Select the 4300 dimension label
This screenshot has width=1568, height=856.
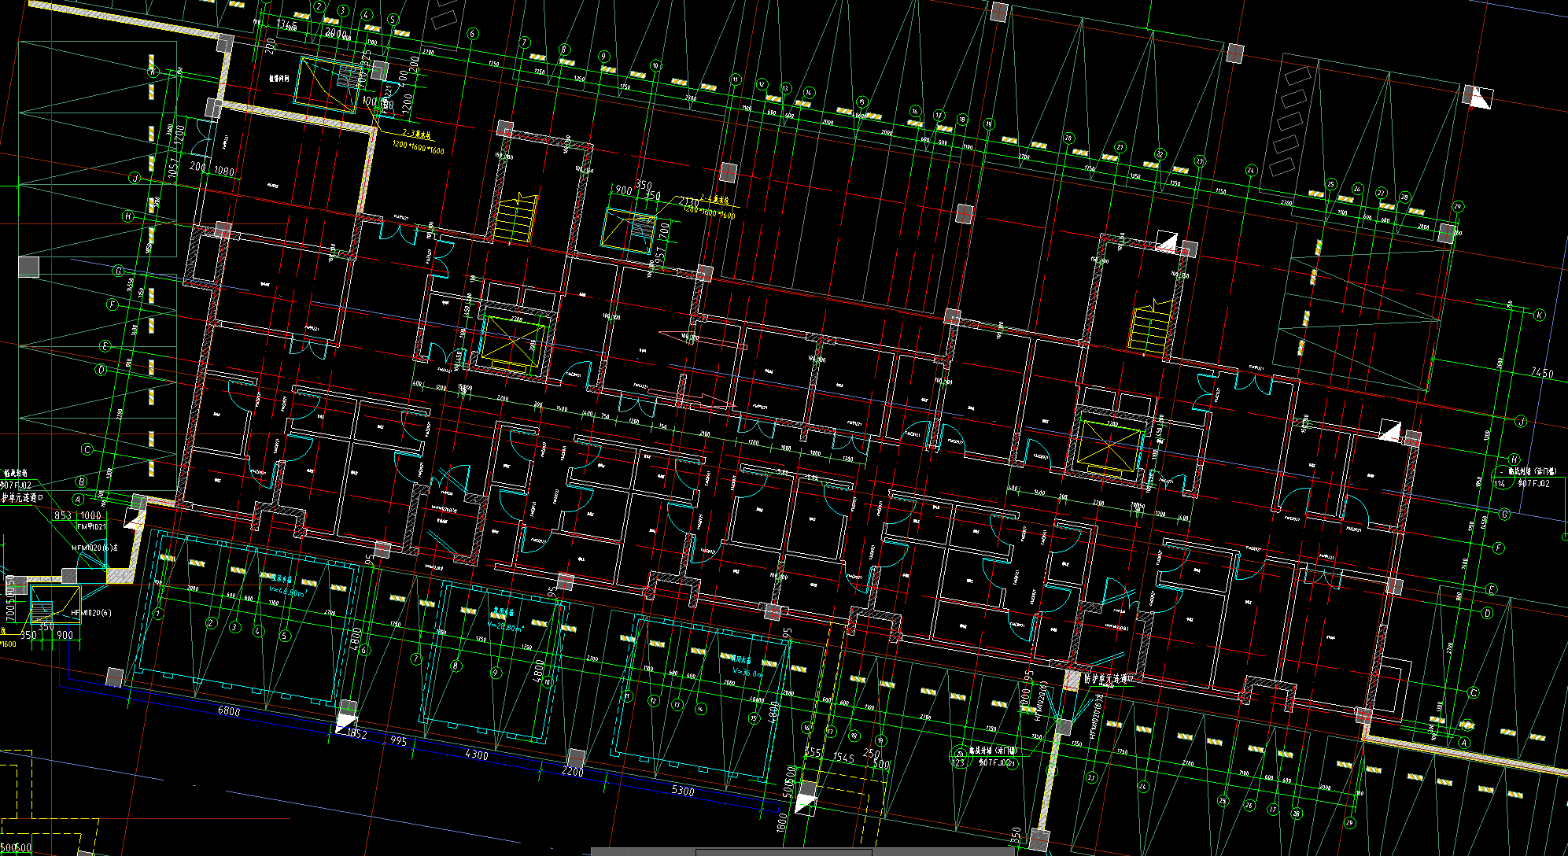477,755
